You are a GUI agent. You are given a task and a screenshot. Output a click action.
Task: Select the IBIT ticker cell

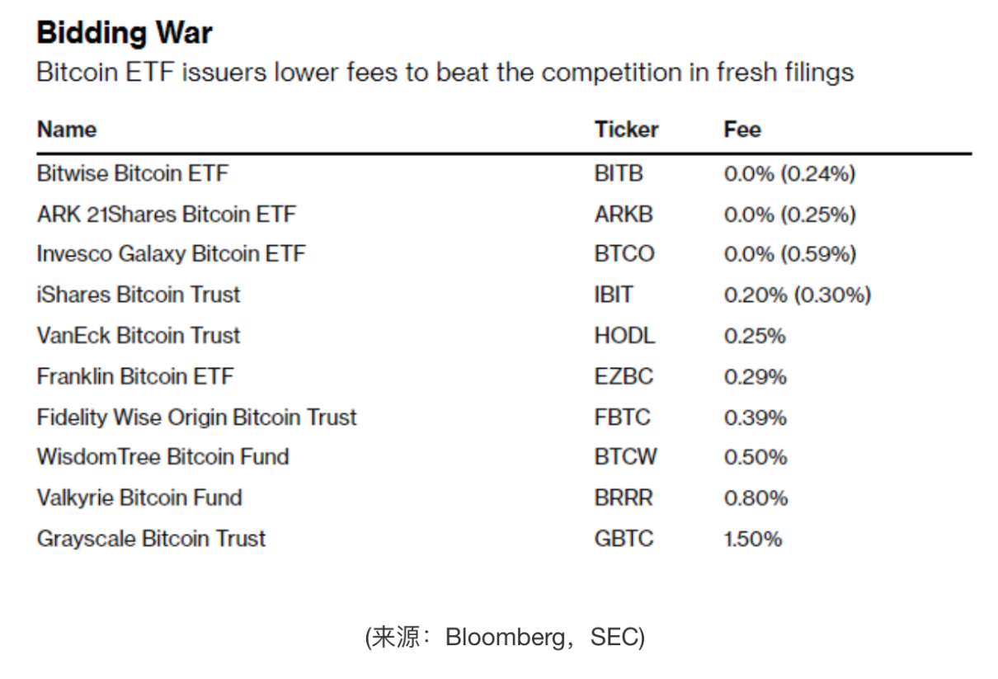[614, 295]
